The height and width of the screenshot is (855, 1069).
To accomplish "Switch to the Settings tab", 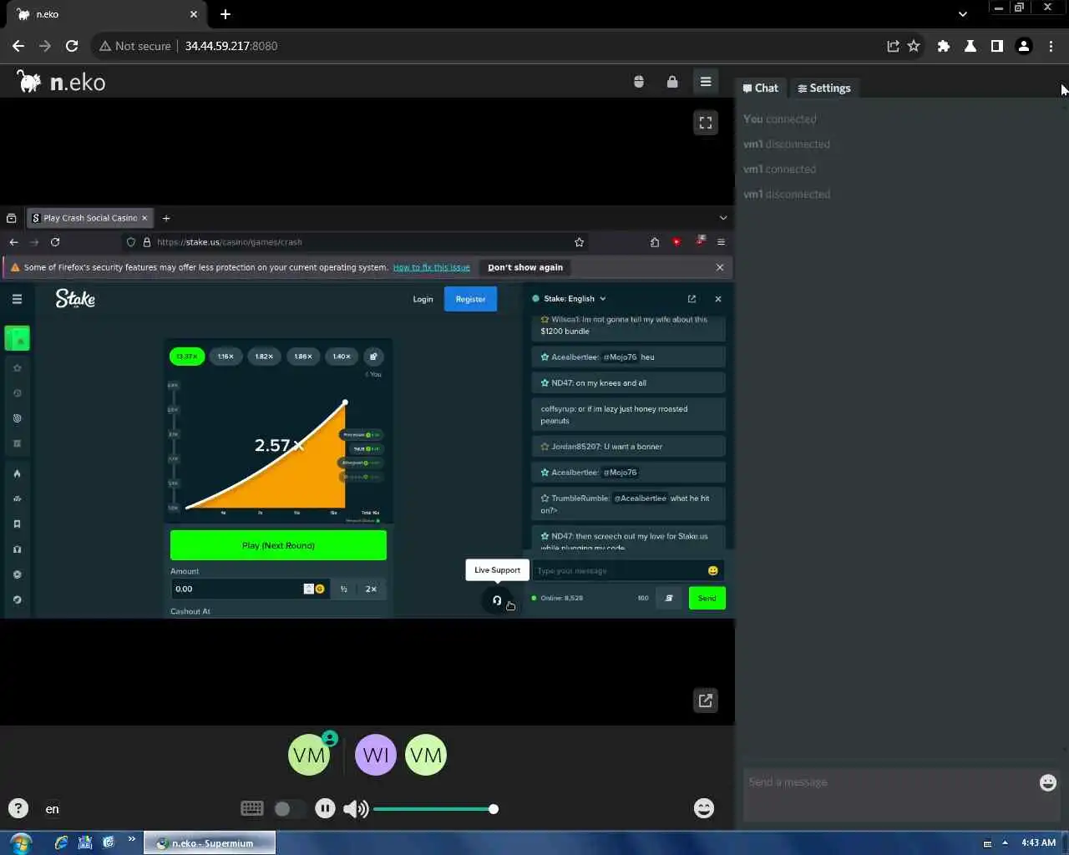I will point(823,88).
